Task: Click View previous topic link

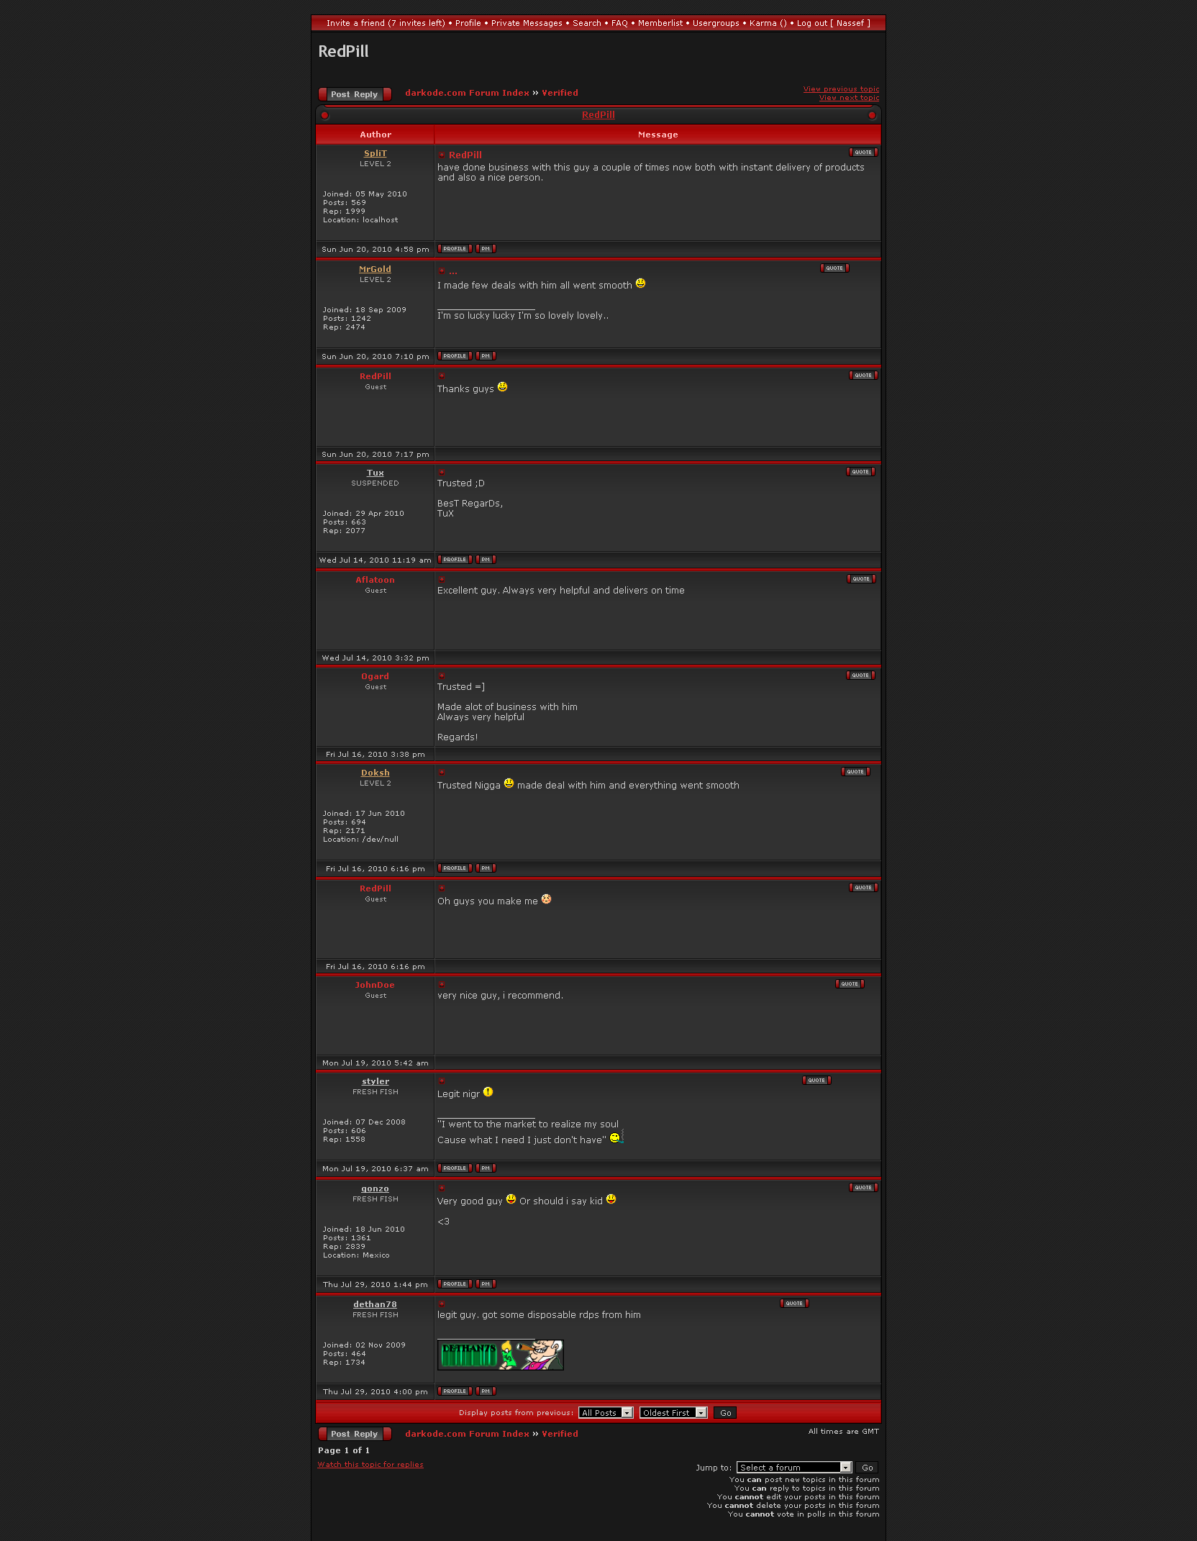Action: click(x=841, y=89)
